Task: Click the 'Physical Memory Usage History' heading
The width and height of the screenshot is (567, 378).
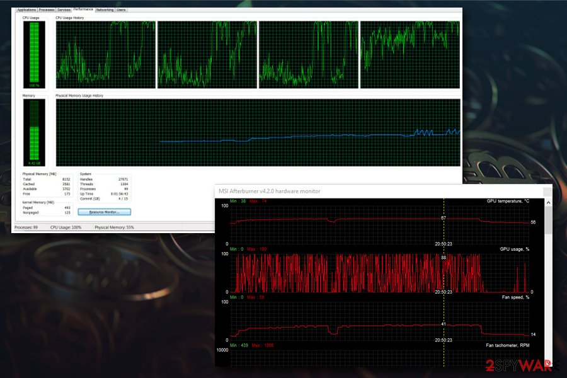Action: point(79,96)
